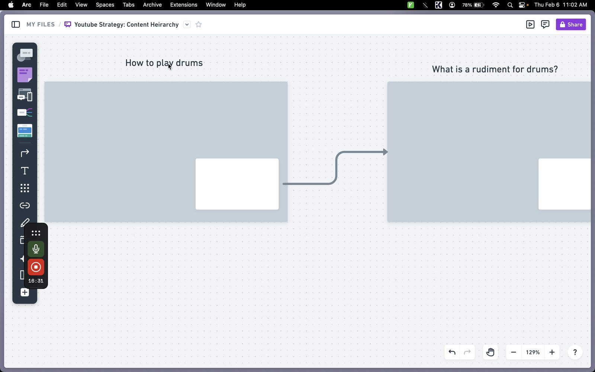This screenshot has height=372, width=595.
Task: Select the pencil drawing tool
Action: [x=25, y=223]
